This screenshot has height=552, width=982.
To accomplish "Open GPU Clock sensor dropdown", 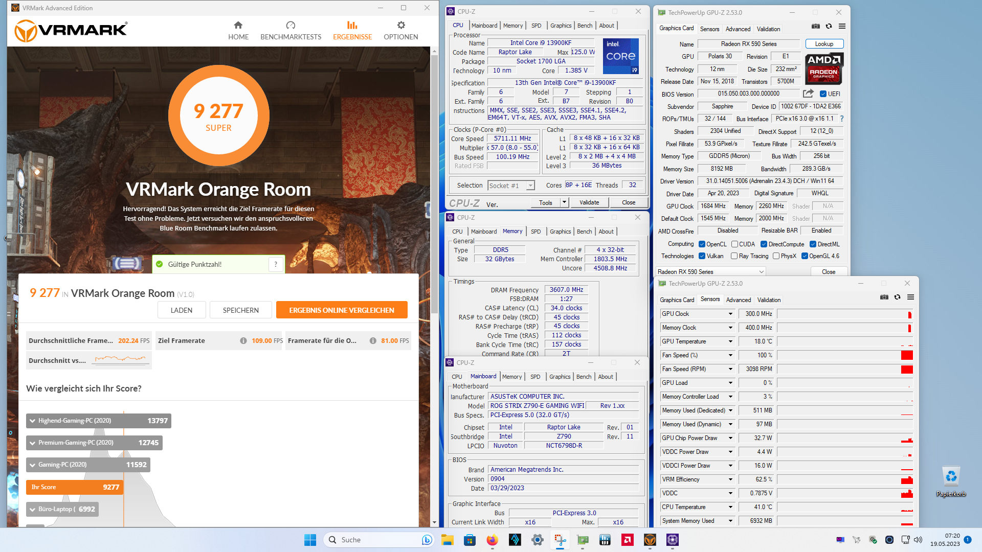I will tap(730, 314).
